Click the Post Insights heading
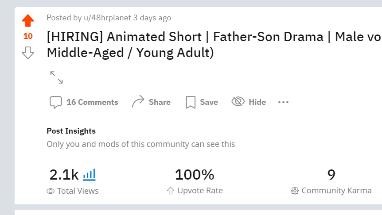382x215 pixels. point(71,131)
